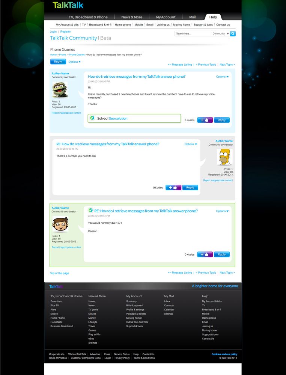Click the green solved checkmark beside "Solved!"

[x=92, y=118]
